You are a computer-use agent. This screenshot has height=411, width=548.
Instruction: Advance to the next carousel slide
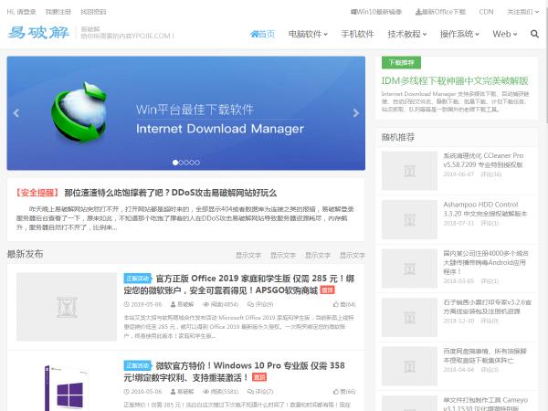[356, 113]
